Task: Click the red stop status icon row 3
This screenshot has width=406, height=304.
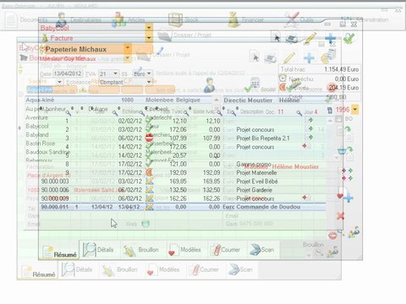Action: pos(149,138)
